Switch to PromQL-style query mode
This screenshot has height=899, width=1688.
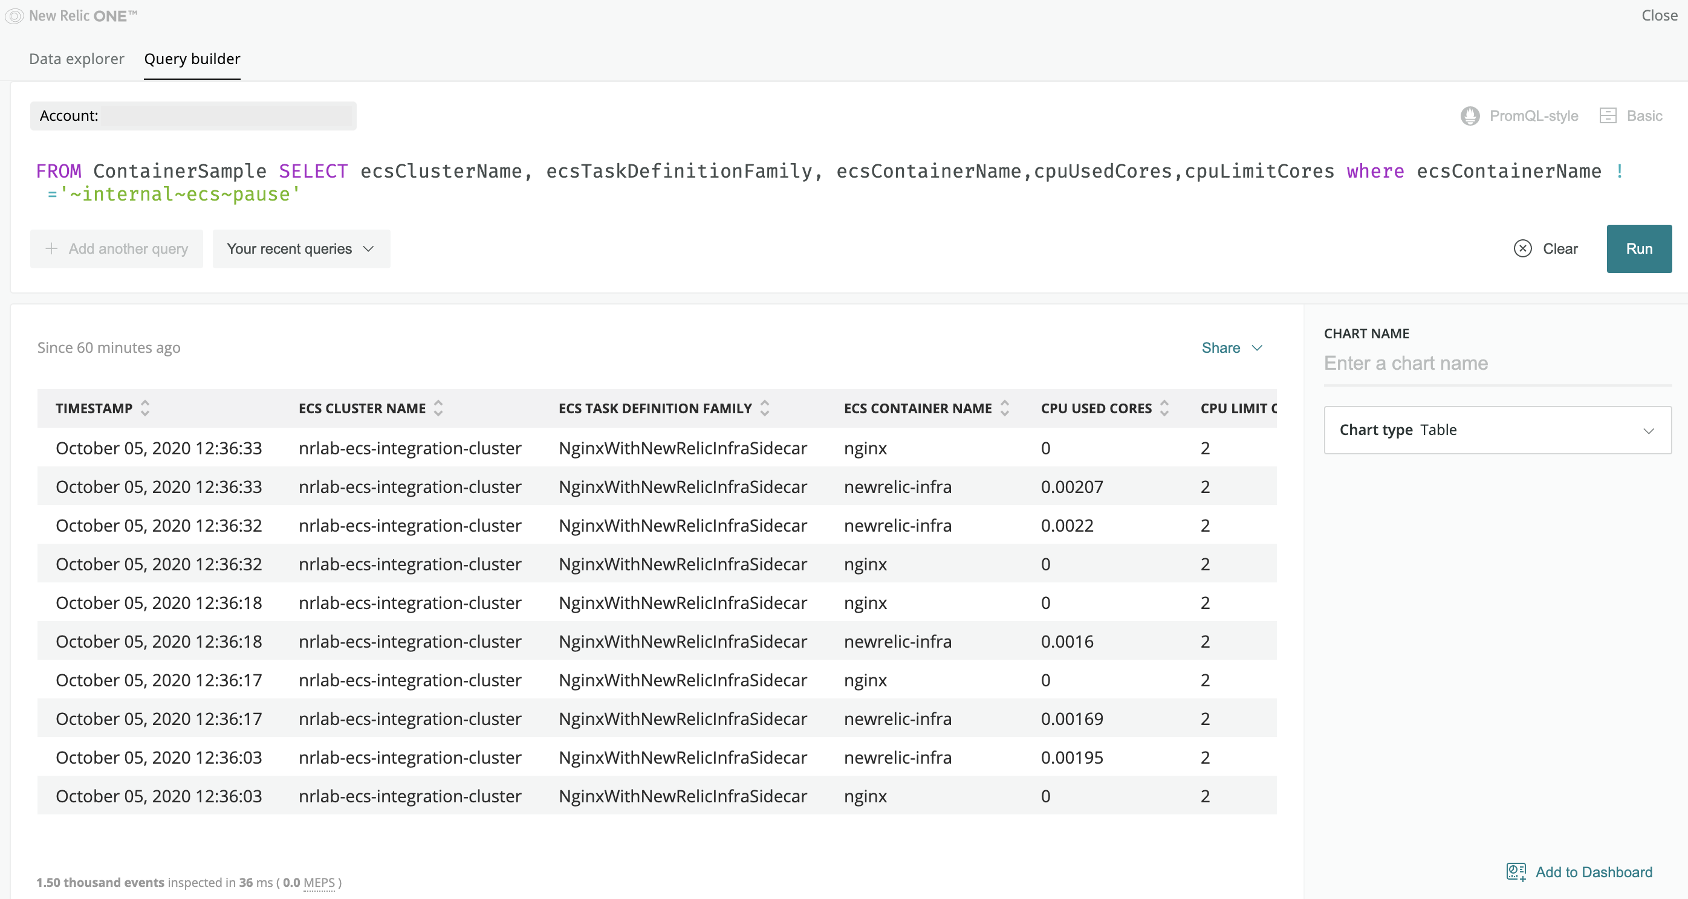(x=1519, y=116)
